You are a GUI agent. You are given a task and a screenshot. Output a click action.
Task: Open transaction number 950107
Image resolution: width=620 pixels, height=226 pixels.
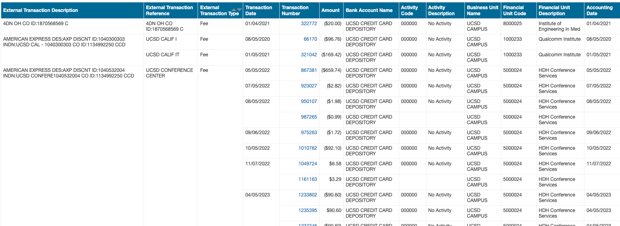[309, 101]
